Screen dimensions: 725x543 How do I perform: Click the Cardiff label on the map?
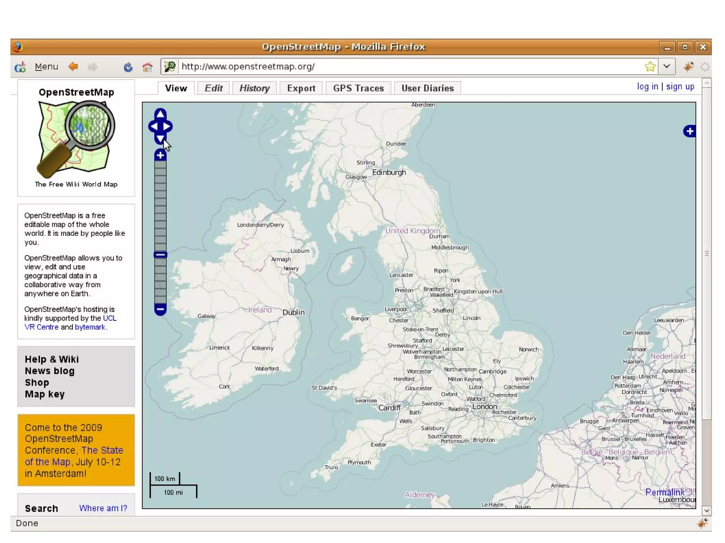click(389, 408)
